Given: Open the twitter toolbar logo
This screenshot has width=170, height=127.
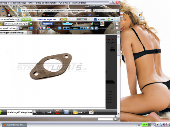Looking at the screenshot, I should pyautogui.click(x=67, y=24).
